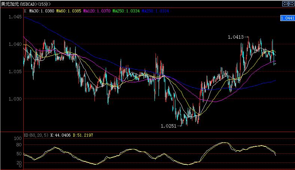Viewport: 295px width, 170px height.
Task: Select the MA30:1.0380 indicator label
Action: pos(42,11)
